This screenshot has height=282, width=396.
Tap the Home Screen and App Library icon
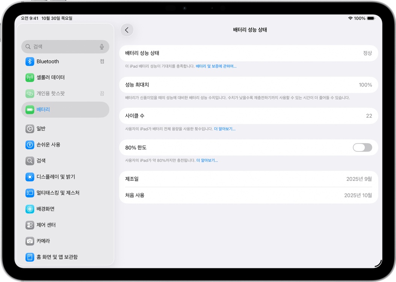(30, 257)
